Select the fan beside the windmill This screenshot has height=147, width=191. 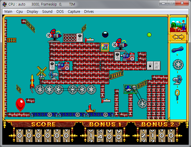tap(53, 75)
